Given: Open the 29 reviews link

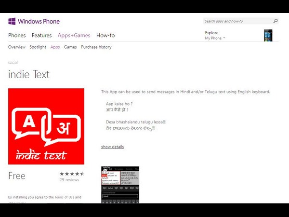Looking at the screenshot, I should (69, 180).
